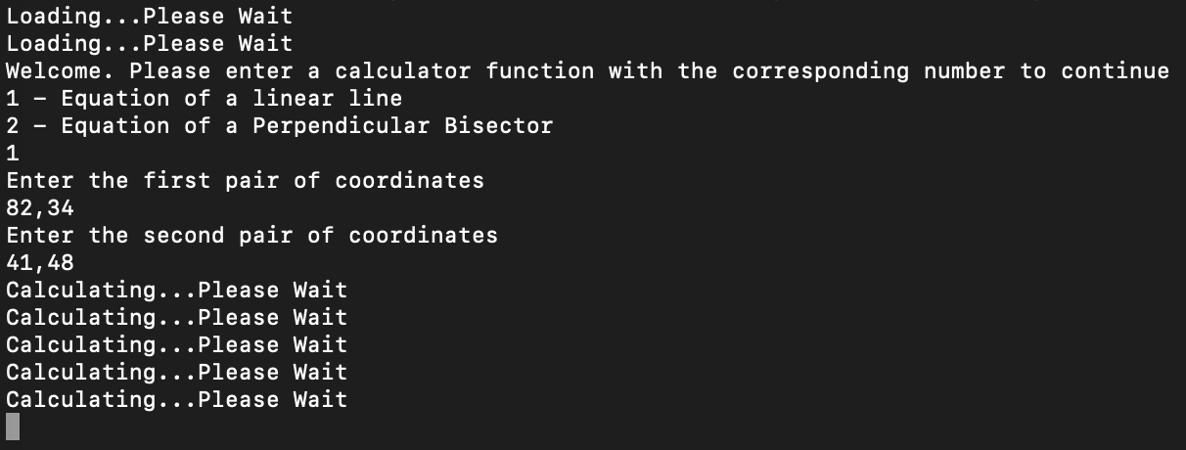The image size is (1186, 450).
Task: Click the entered menu choice "1" on its own line
Action: coord(13,153)
